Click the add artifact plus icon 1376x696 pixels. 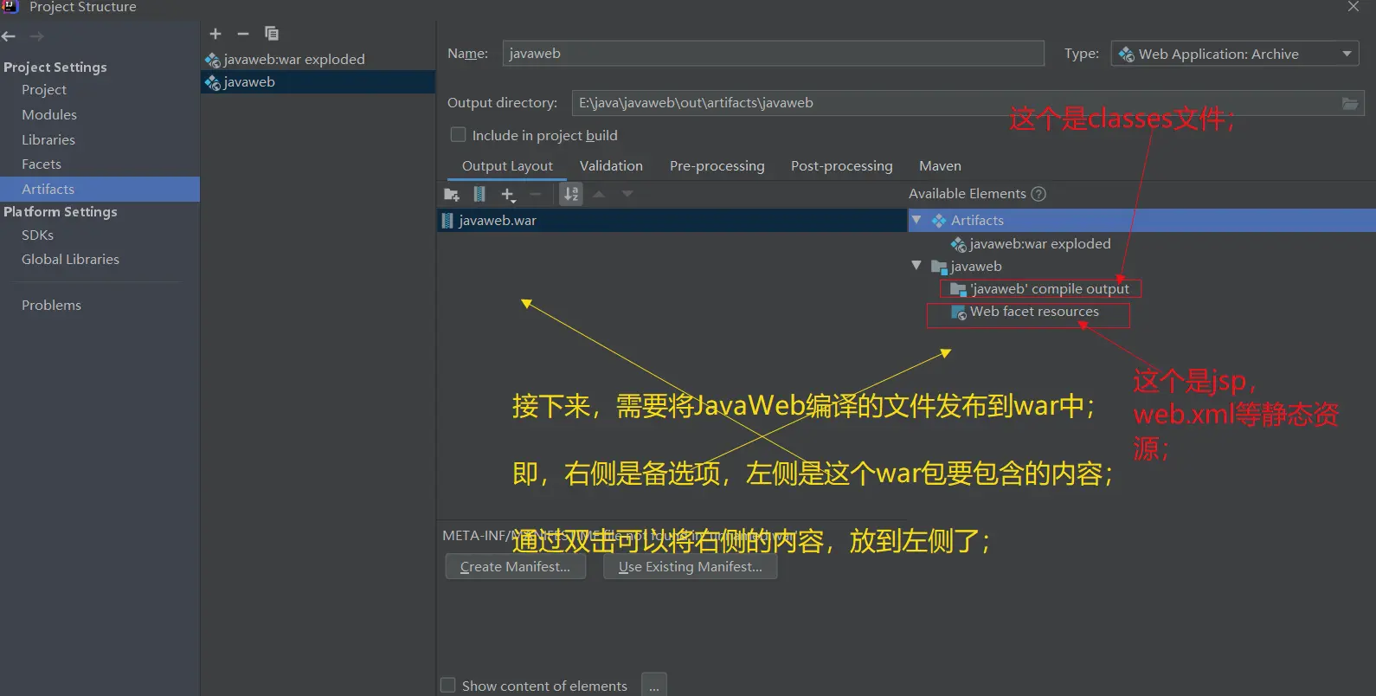pyautogui.click(x=215, y=34)
